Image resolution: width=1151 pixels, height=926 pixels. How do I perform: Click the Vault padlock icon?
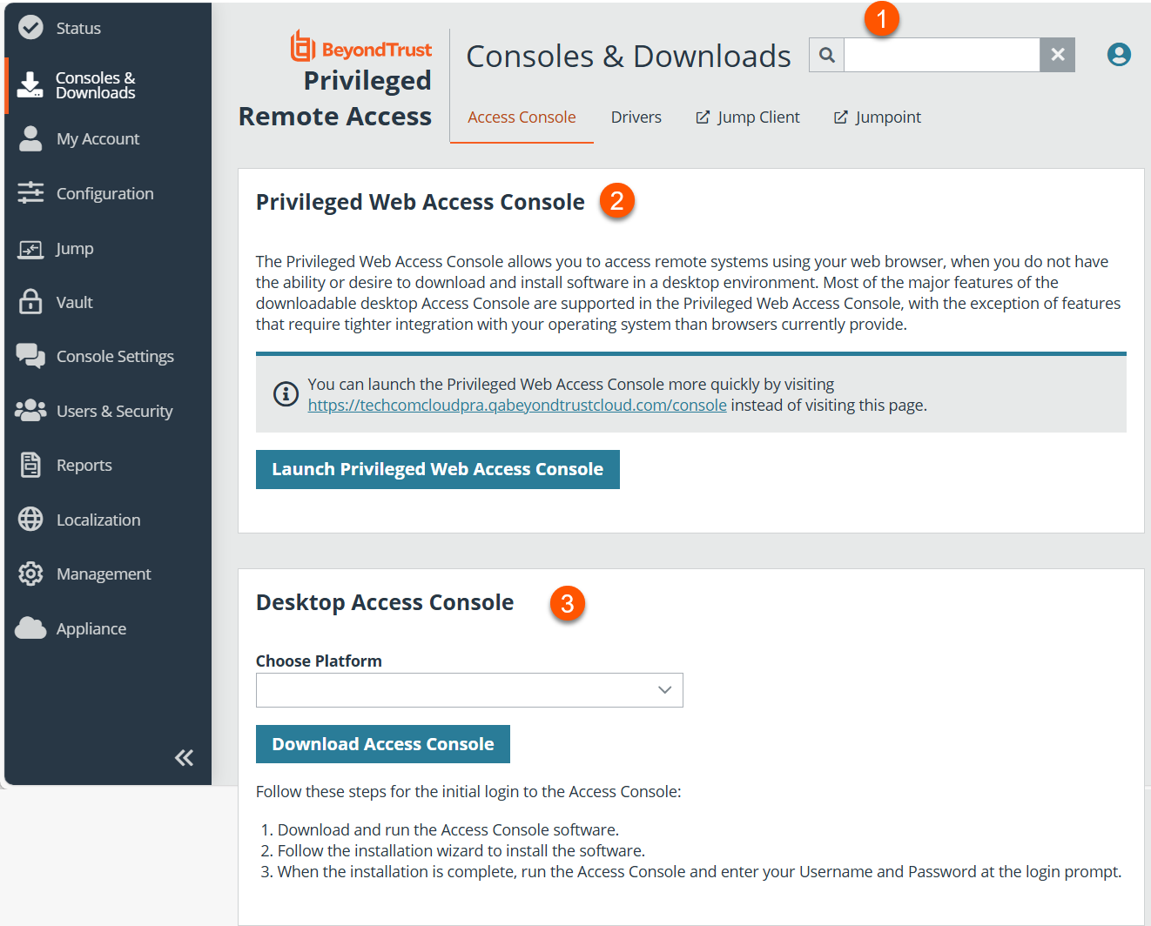[30, 301]
